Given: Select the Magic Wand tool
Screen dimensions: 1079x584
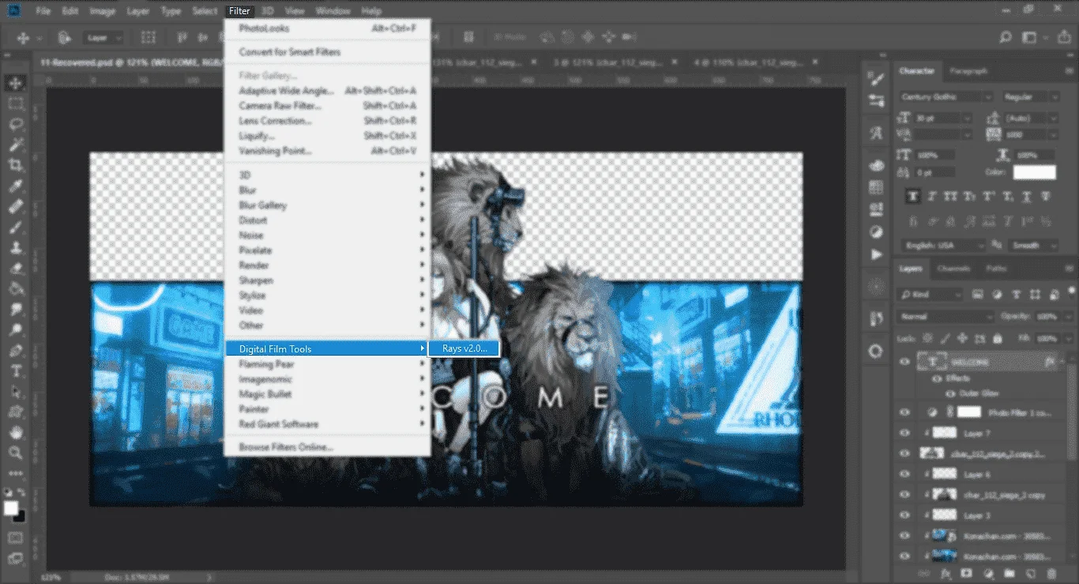Looking at the screenshot, I should point(15,145).
